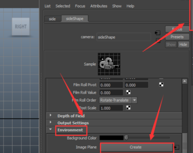Click the first Film Roll Pivot value field
The width and height of the screenshot is (193, 153).
pos(111,85)
